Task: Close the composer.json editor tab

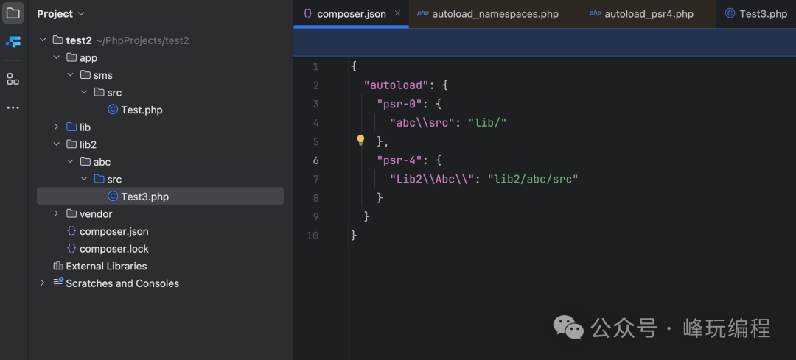Action: 398,13
